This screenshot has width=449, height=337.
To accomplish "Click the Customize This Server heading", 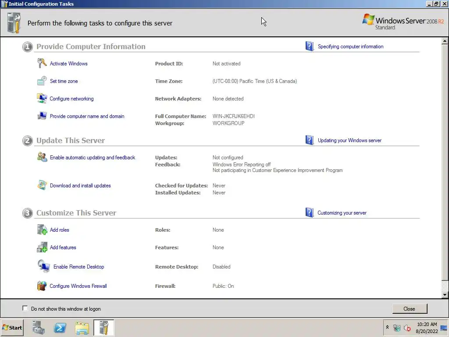I will 76,213.
